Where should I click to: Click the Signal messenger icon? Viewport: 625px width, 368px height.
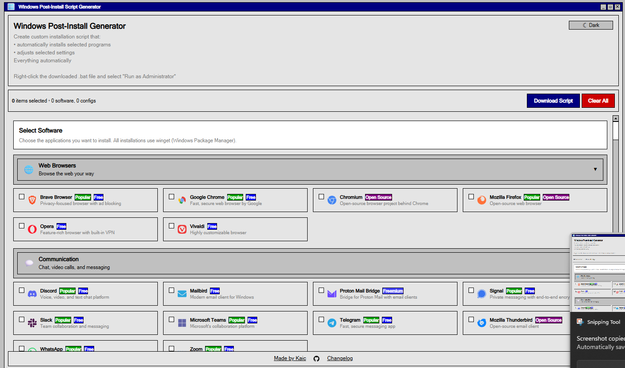482,293
